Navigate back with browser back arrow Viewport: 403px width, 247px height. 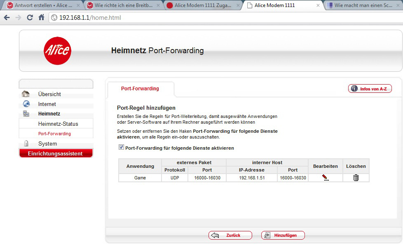click(7, 18)
